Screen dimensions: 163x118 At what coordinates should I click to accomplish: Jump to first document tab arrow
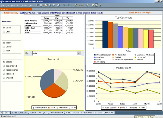tap(1, 113)
